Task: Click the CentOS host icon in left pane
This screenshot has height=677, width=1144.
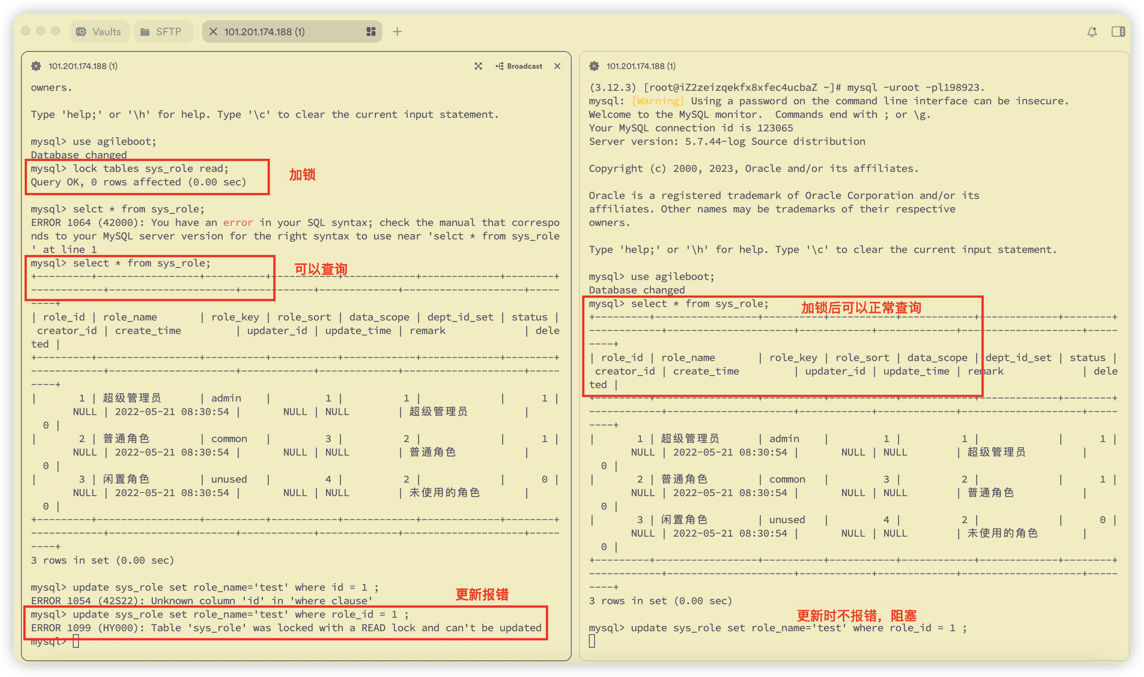Action: [x=36, y=66]
